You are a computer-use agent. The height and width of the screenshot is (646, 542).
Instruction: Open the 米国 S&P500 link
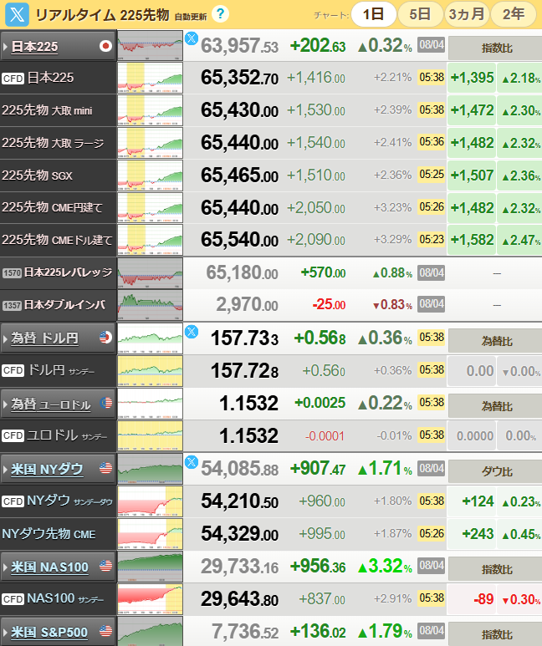point(49,632)
